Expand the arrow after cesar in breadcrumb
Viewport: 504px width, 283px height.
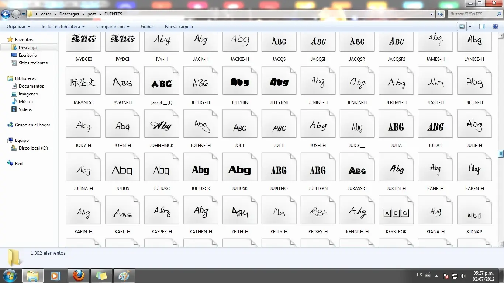tap(55, 14)
